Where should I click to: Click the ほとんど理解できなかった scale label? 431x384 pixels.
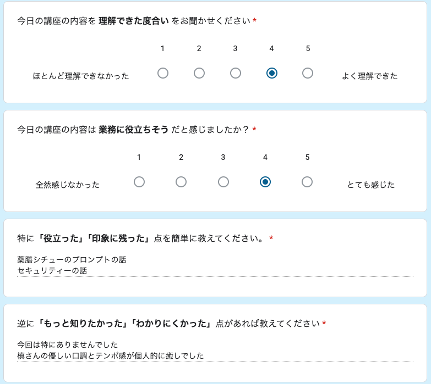[x=81, y=76]
